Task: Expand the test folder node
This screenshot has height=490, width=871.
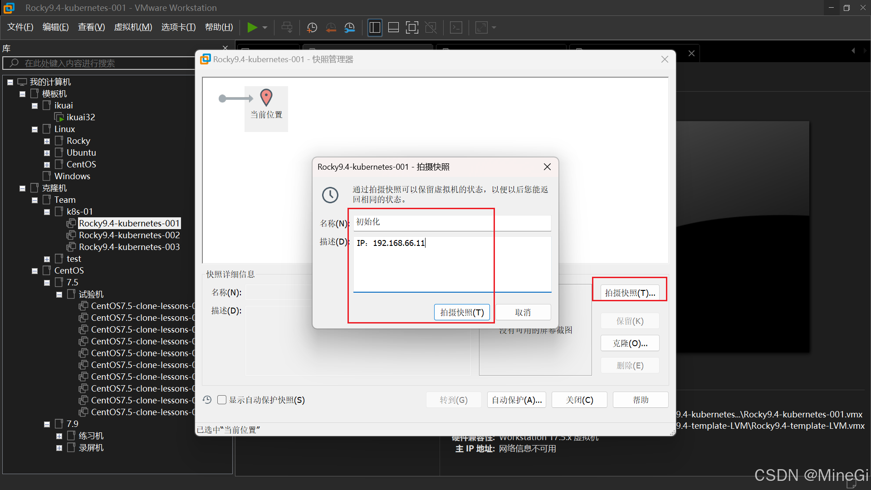Action: [x=47, y=259]
